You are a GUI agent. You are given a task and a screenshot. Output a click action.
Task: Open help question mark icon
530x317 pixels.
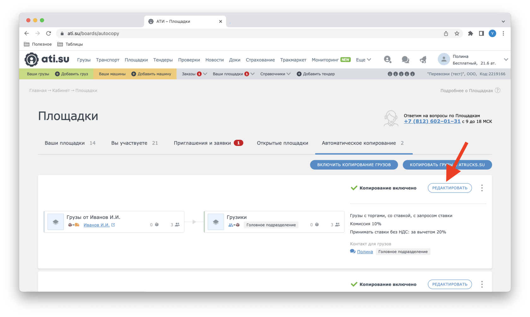[x=498, y=90]
